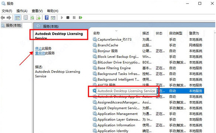Select the Application Identity service row
Viewport: 216px width, 133px height.
coord(148,131)
